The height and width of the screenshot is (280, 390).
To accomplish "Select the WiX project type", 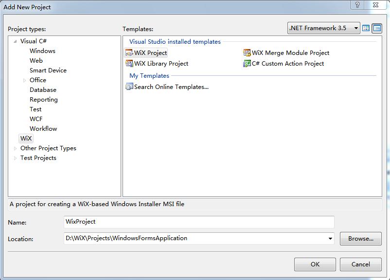I will click(x=25, y=138).
